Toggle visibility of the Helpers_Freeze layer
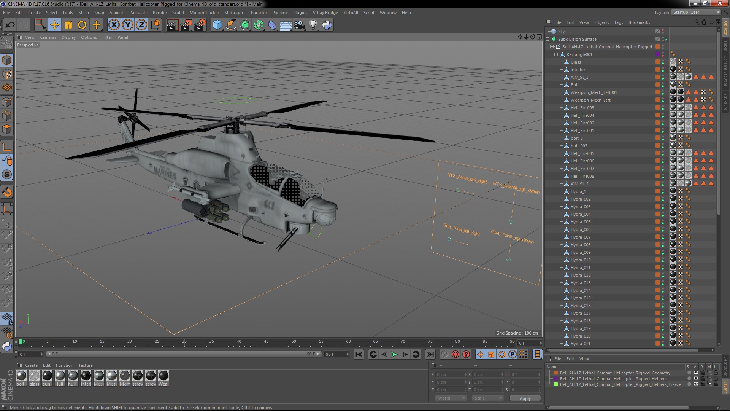The height and width of the screenshot is (411, 730). click(696, 384)
